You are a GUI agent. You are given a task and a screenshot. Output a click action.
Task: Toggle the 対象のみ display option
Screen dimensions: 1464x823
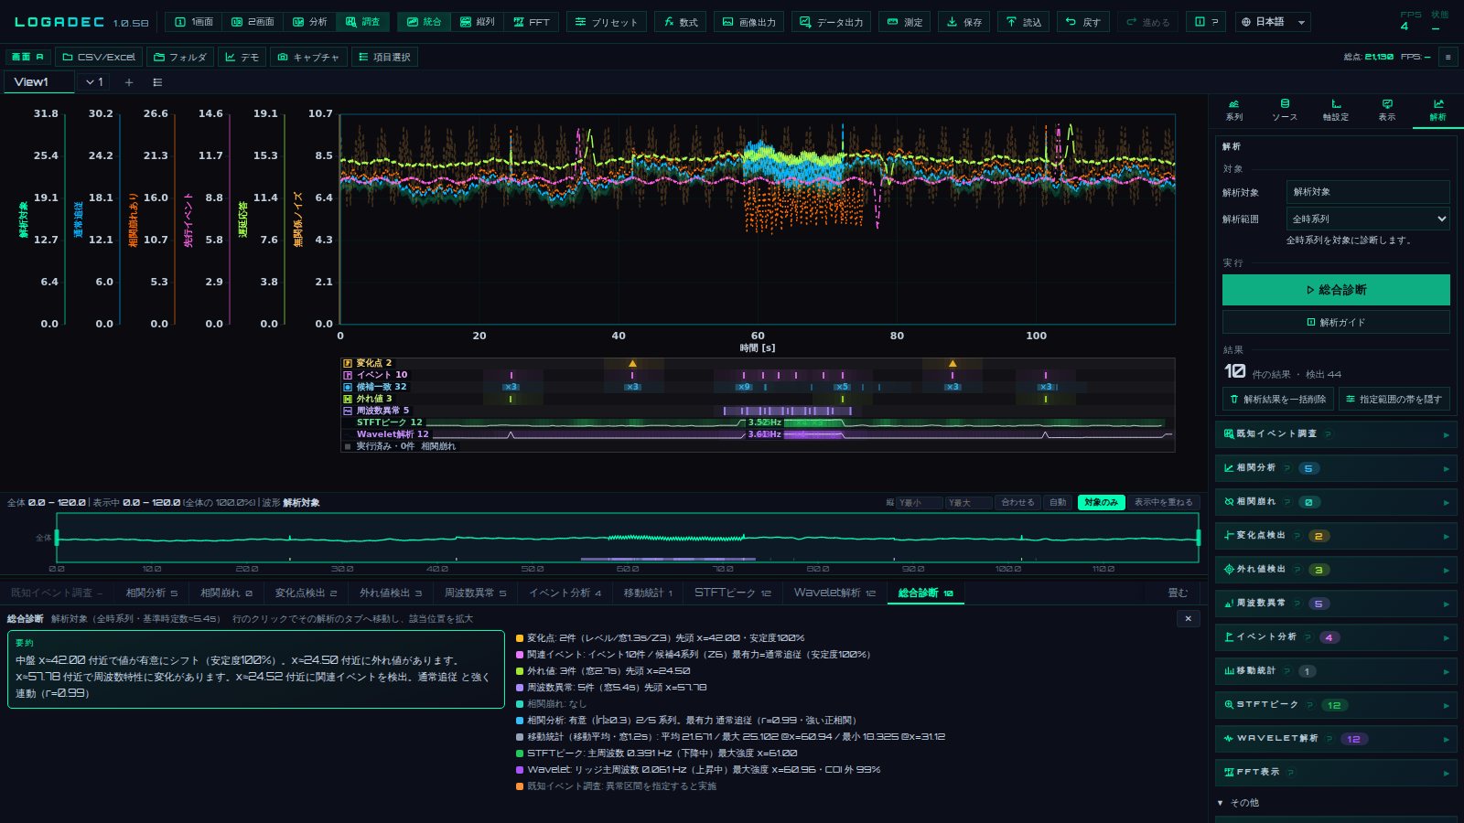[1101, 502]
